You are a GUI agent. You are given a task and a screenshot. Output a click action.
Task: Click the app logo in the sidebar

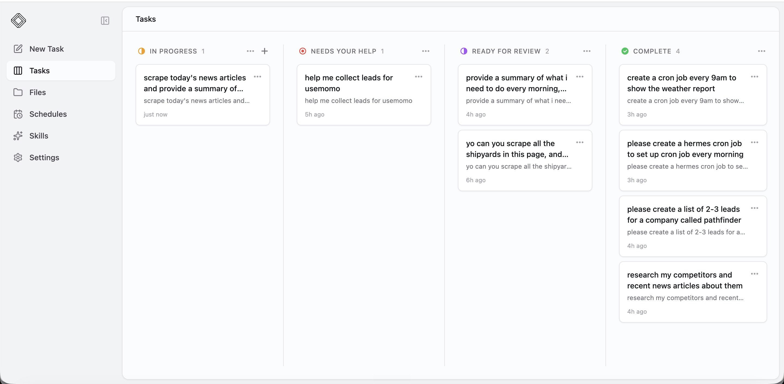point(18,21)
